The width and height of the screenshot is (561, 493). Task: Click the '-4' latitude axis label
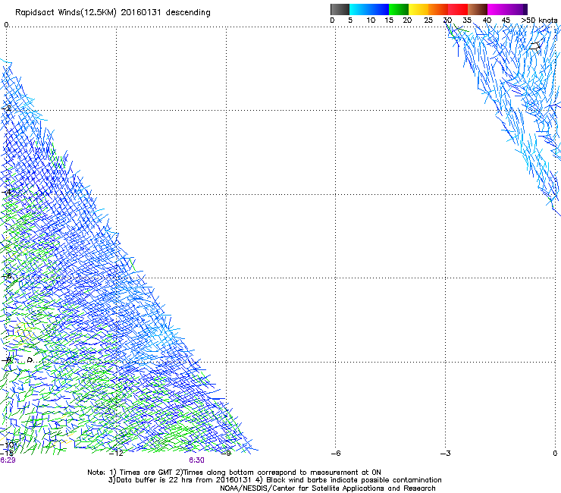(6, 192)
